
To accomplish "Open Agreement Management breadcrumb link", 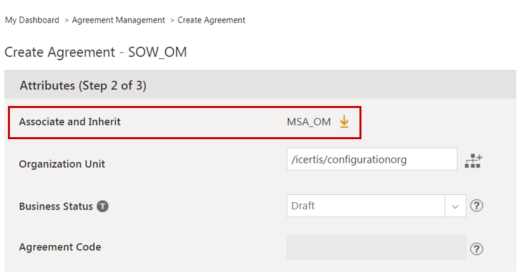I will [118, 21].
